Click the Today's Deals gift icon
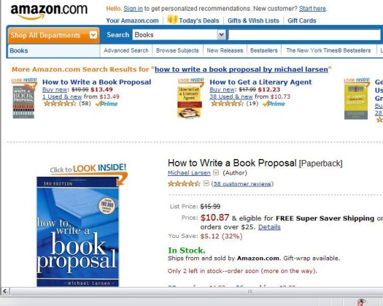Viewport: 383px width, 306px height. pyautogui.click(x=172, y=20)
